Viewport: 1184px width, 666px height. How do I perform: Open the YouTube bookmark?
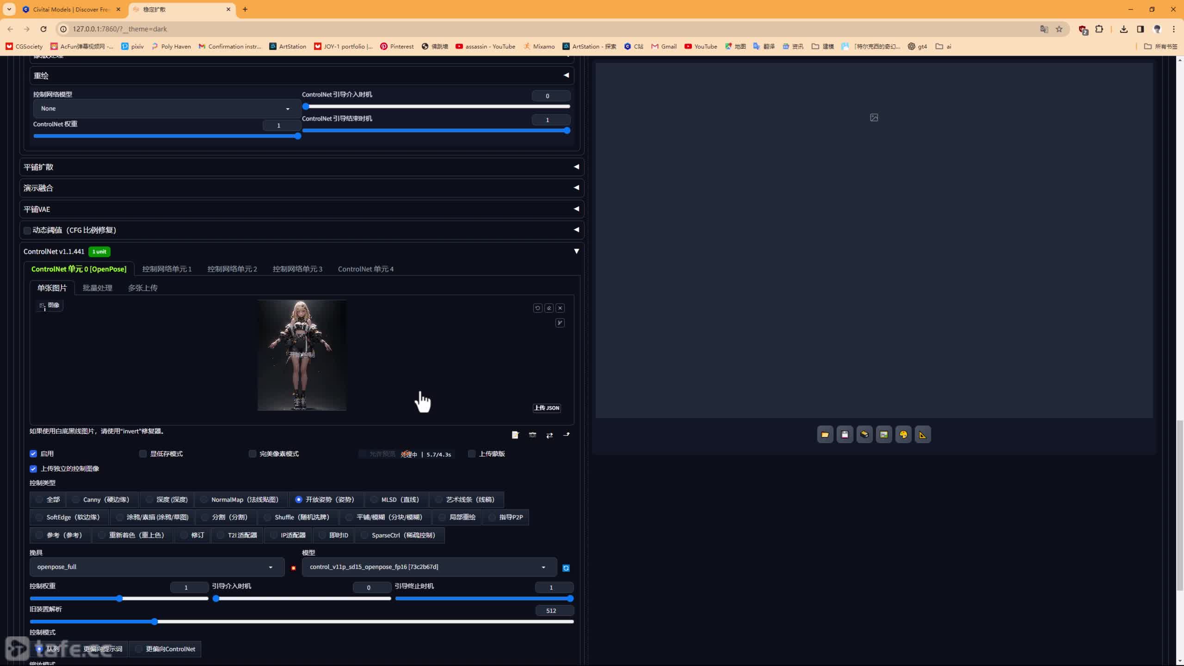[x=701, y=46]
